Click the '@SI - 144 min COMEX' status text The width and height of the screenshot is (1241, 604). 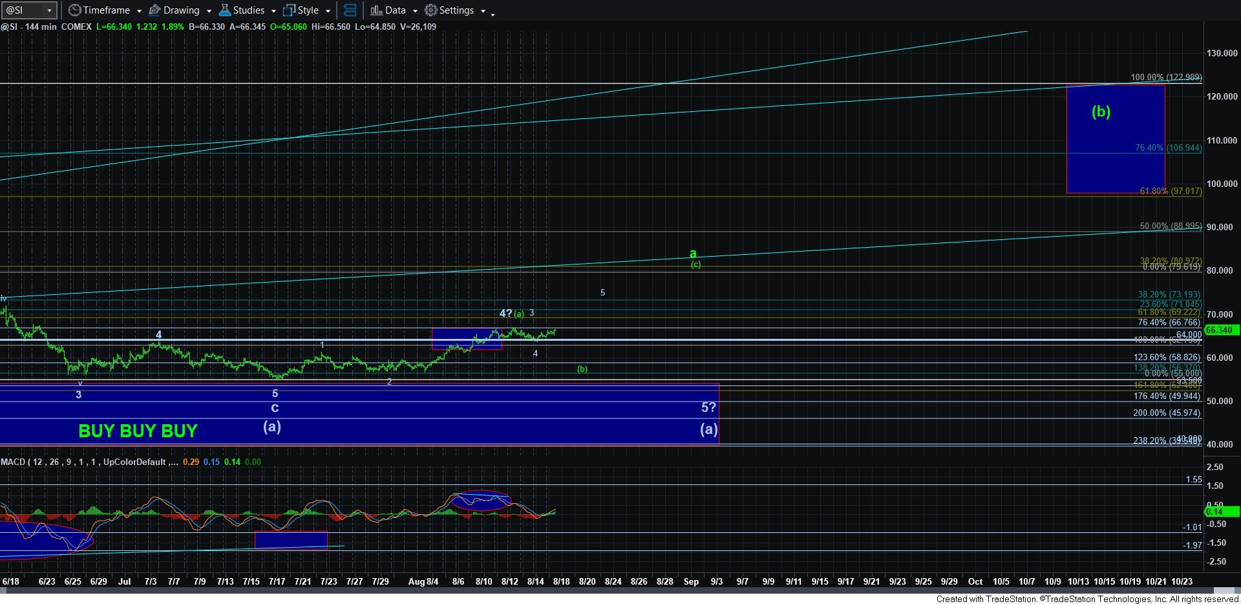click(x=46, y=27)
